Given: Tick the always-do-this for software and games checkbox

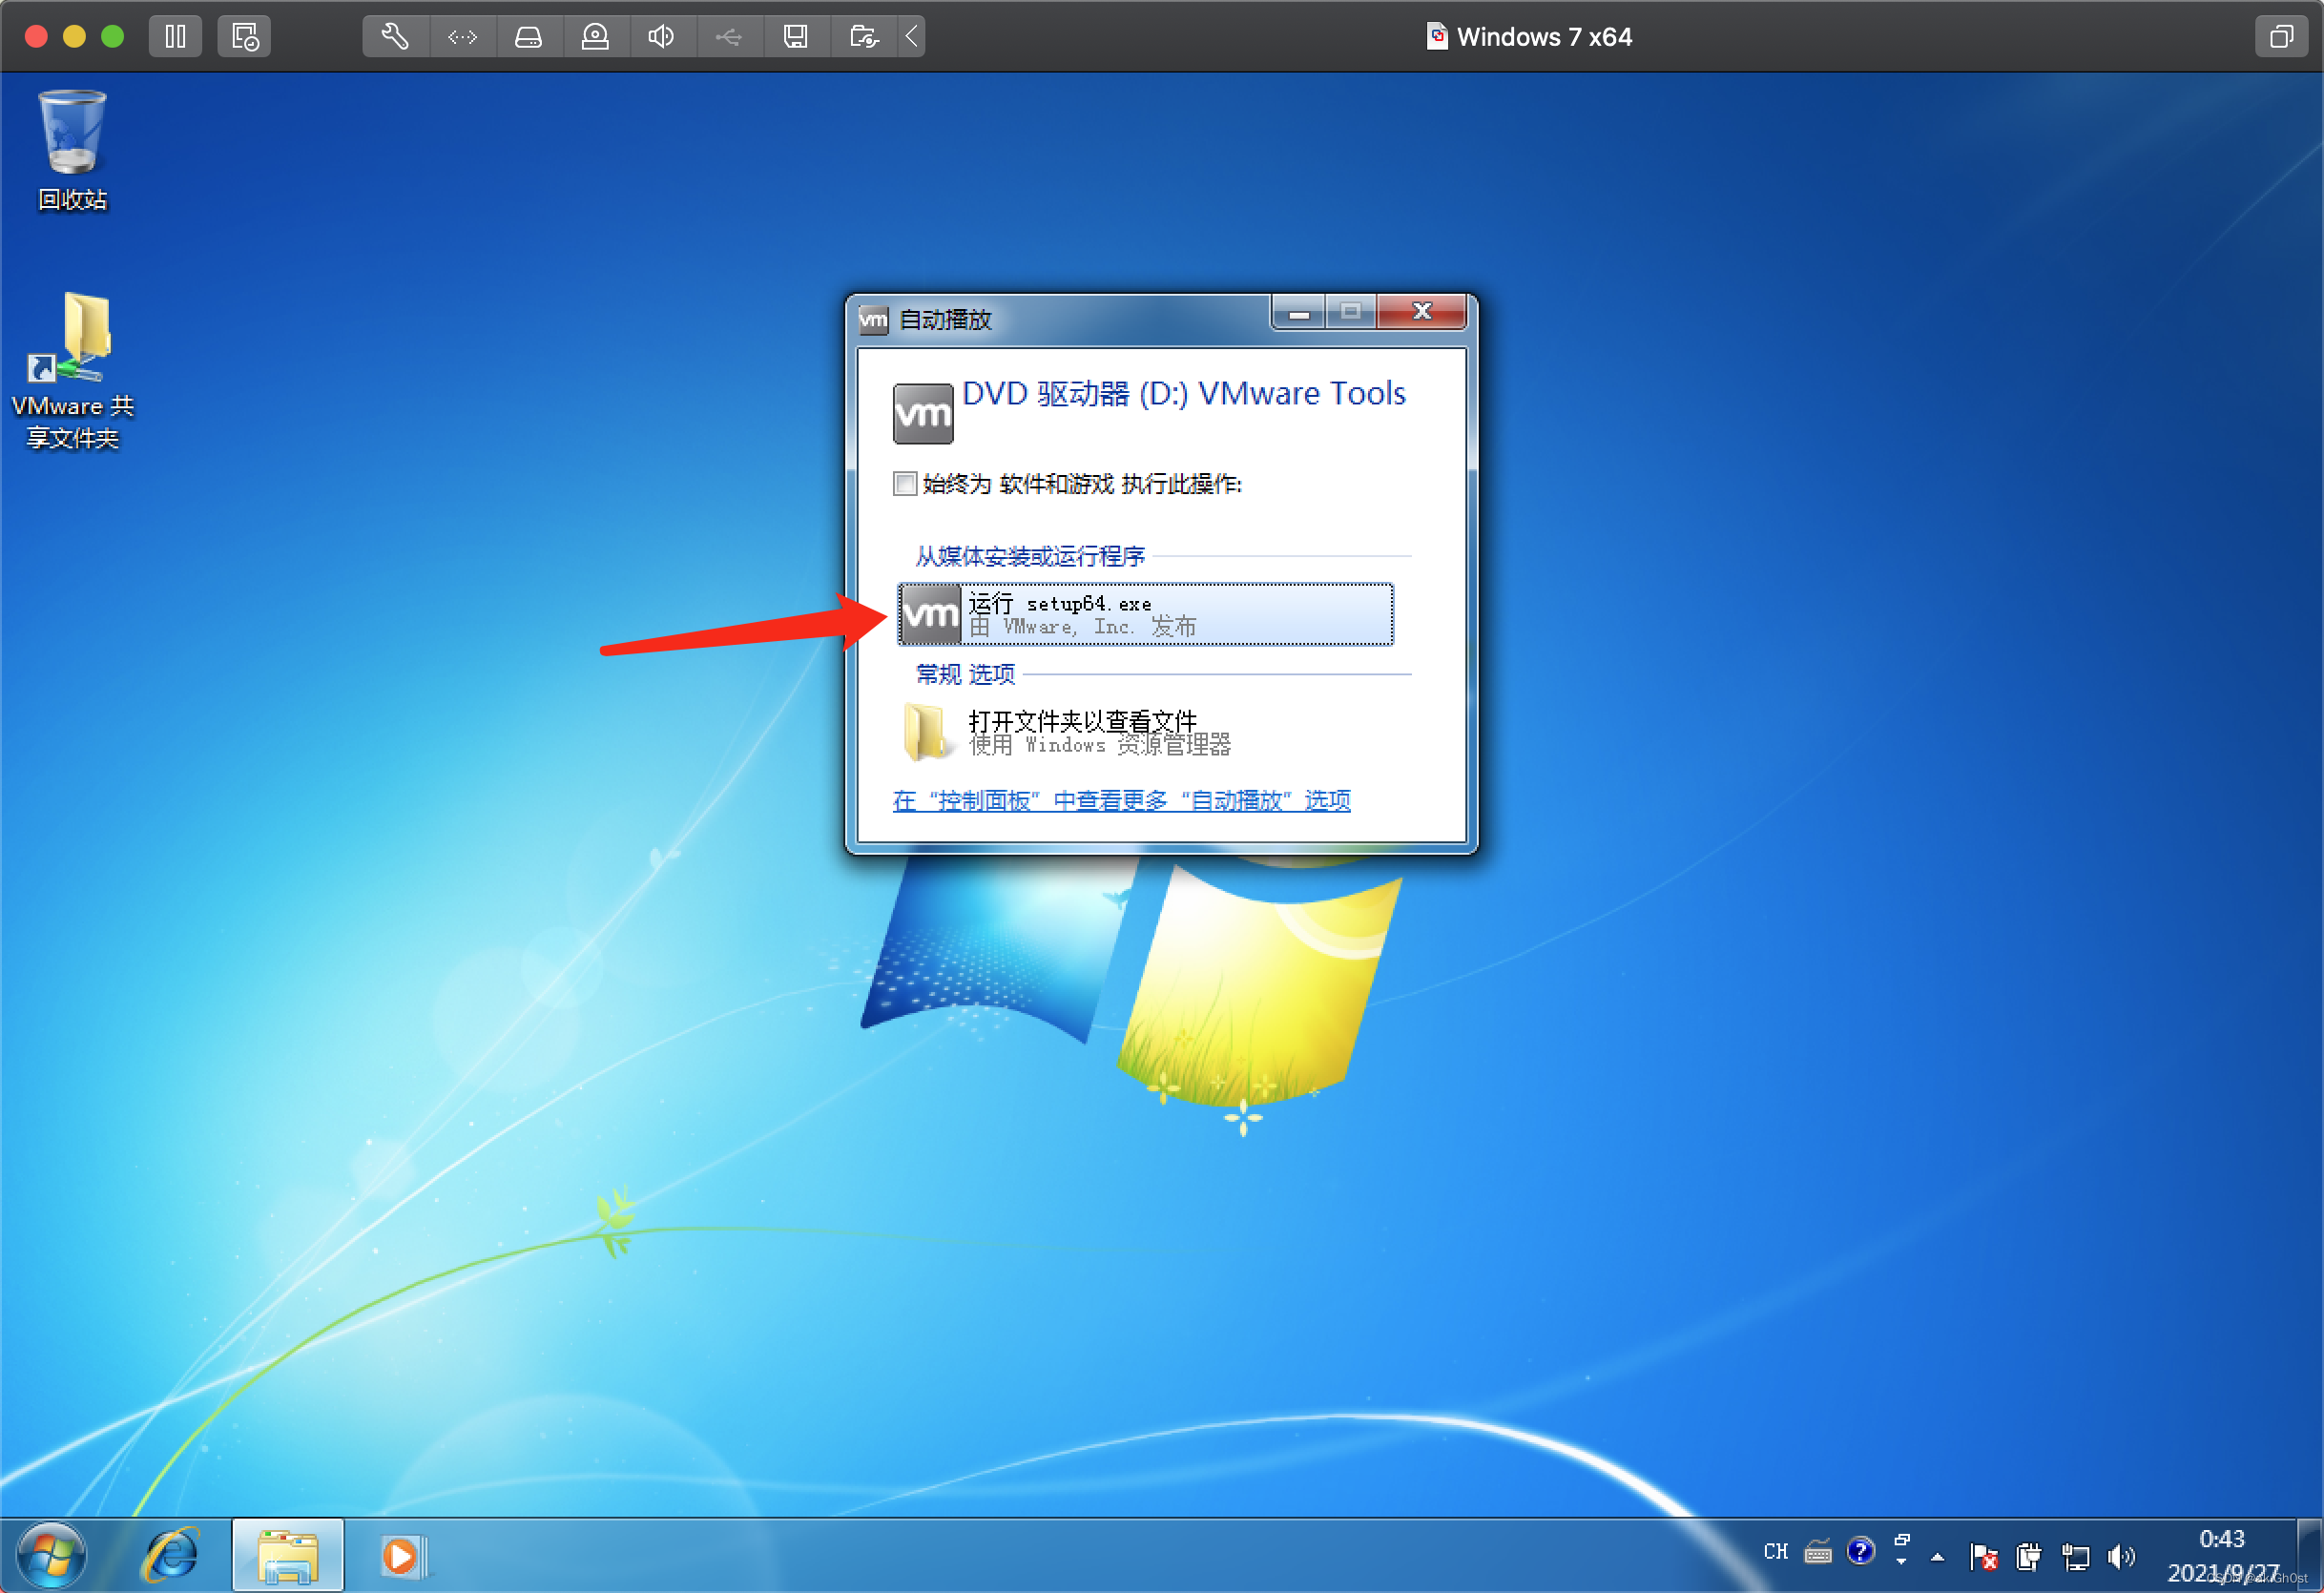Looking at the screenshot, I should (904, 484).
